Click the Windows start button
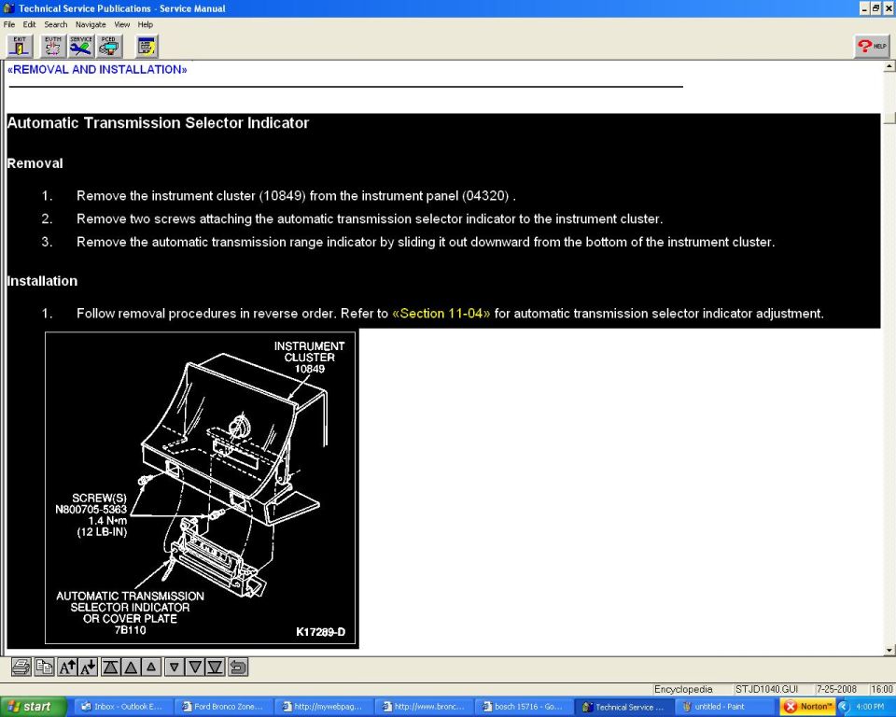This screenshot has width=896, height=717. [34, 707]
